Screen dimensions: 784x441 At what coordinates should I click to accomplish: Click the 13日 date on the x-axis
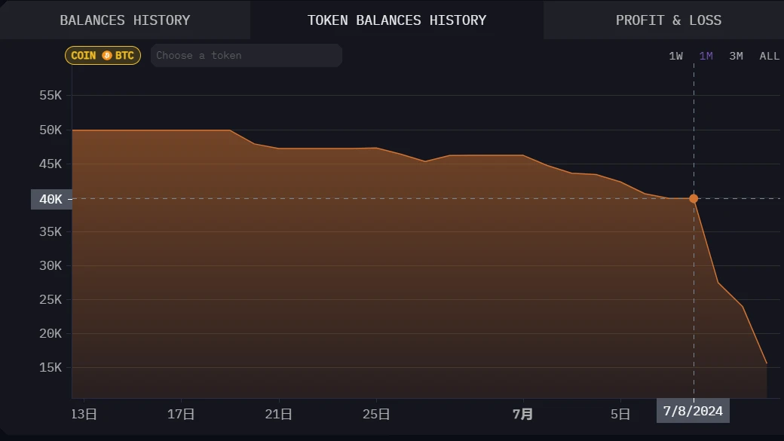84,414
